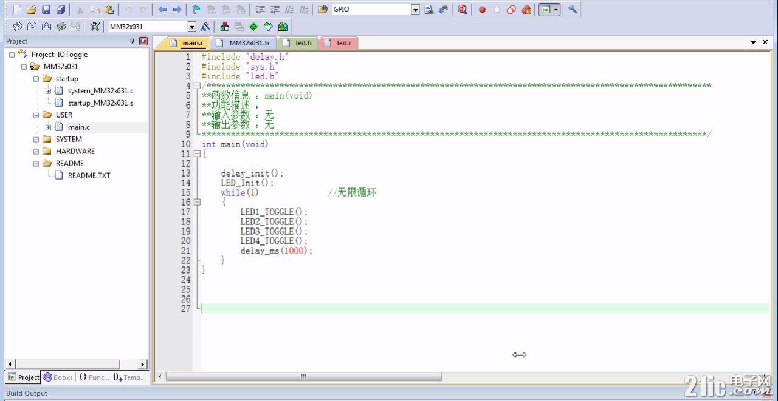The width and height of the screenshot is (778, 401).
Task: Close the active editor tab with X
Action: (x=765, y=42)
